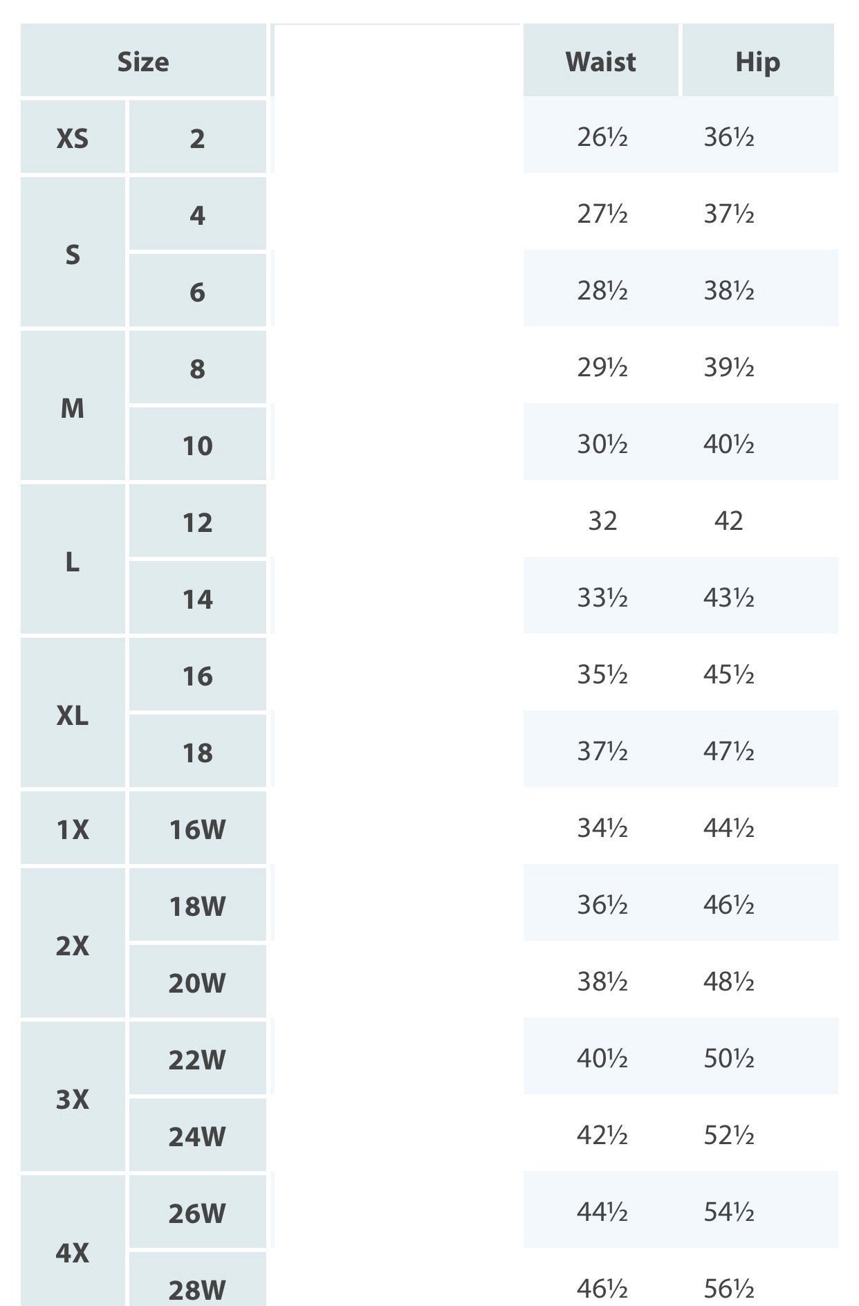Select waist measurement 40½ in 22W row
This screenshot has height=1306, width=859.
pos(602,1058)
